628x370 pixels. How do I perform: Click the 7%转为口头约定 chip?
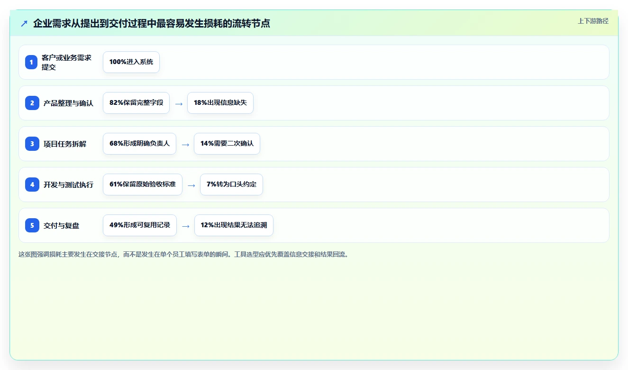tap(231, 185)
